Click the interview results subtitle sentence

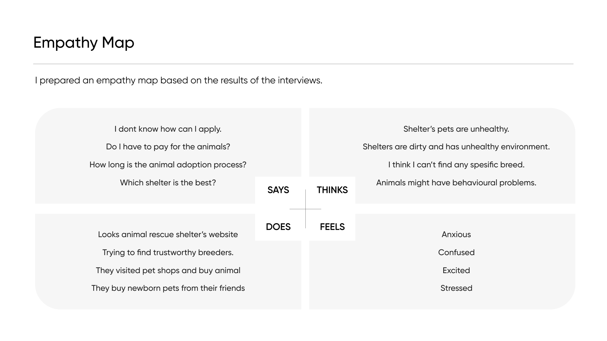179,81
